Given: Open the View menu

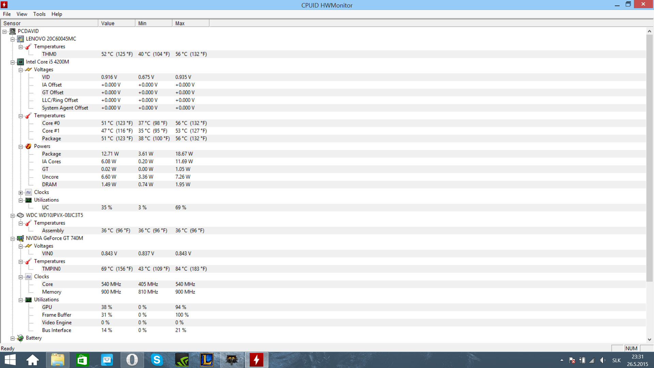Looking at the screenshot, I should pyautogui.click(x=22, y=14).
